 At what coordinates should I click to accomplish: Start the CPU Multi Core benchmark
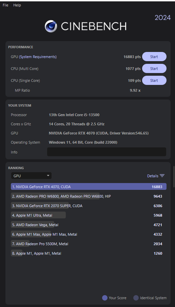pos(154,69)
